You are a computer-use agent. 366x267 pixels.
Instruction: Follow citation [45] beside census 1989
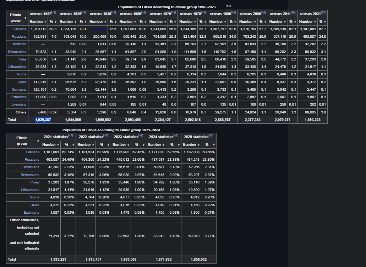coord(234,13)
